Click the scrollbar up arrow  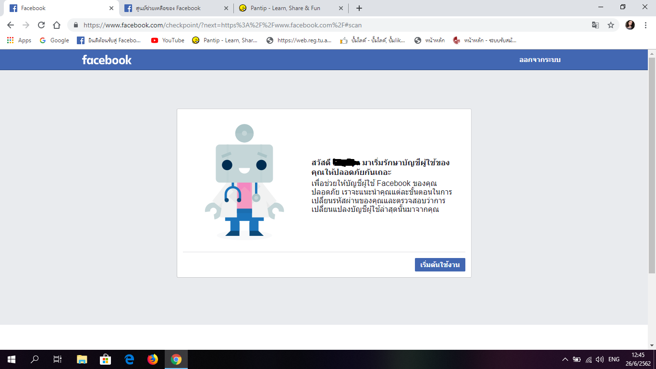tap(652, 53)
